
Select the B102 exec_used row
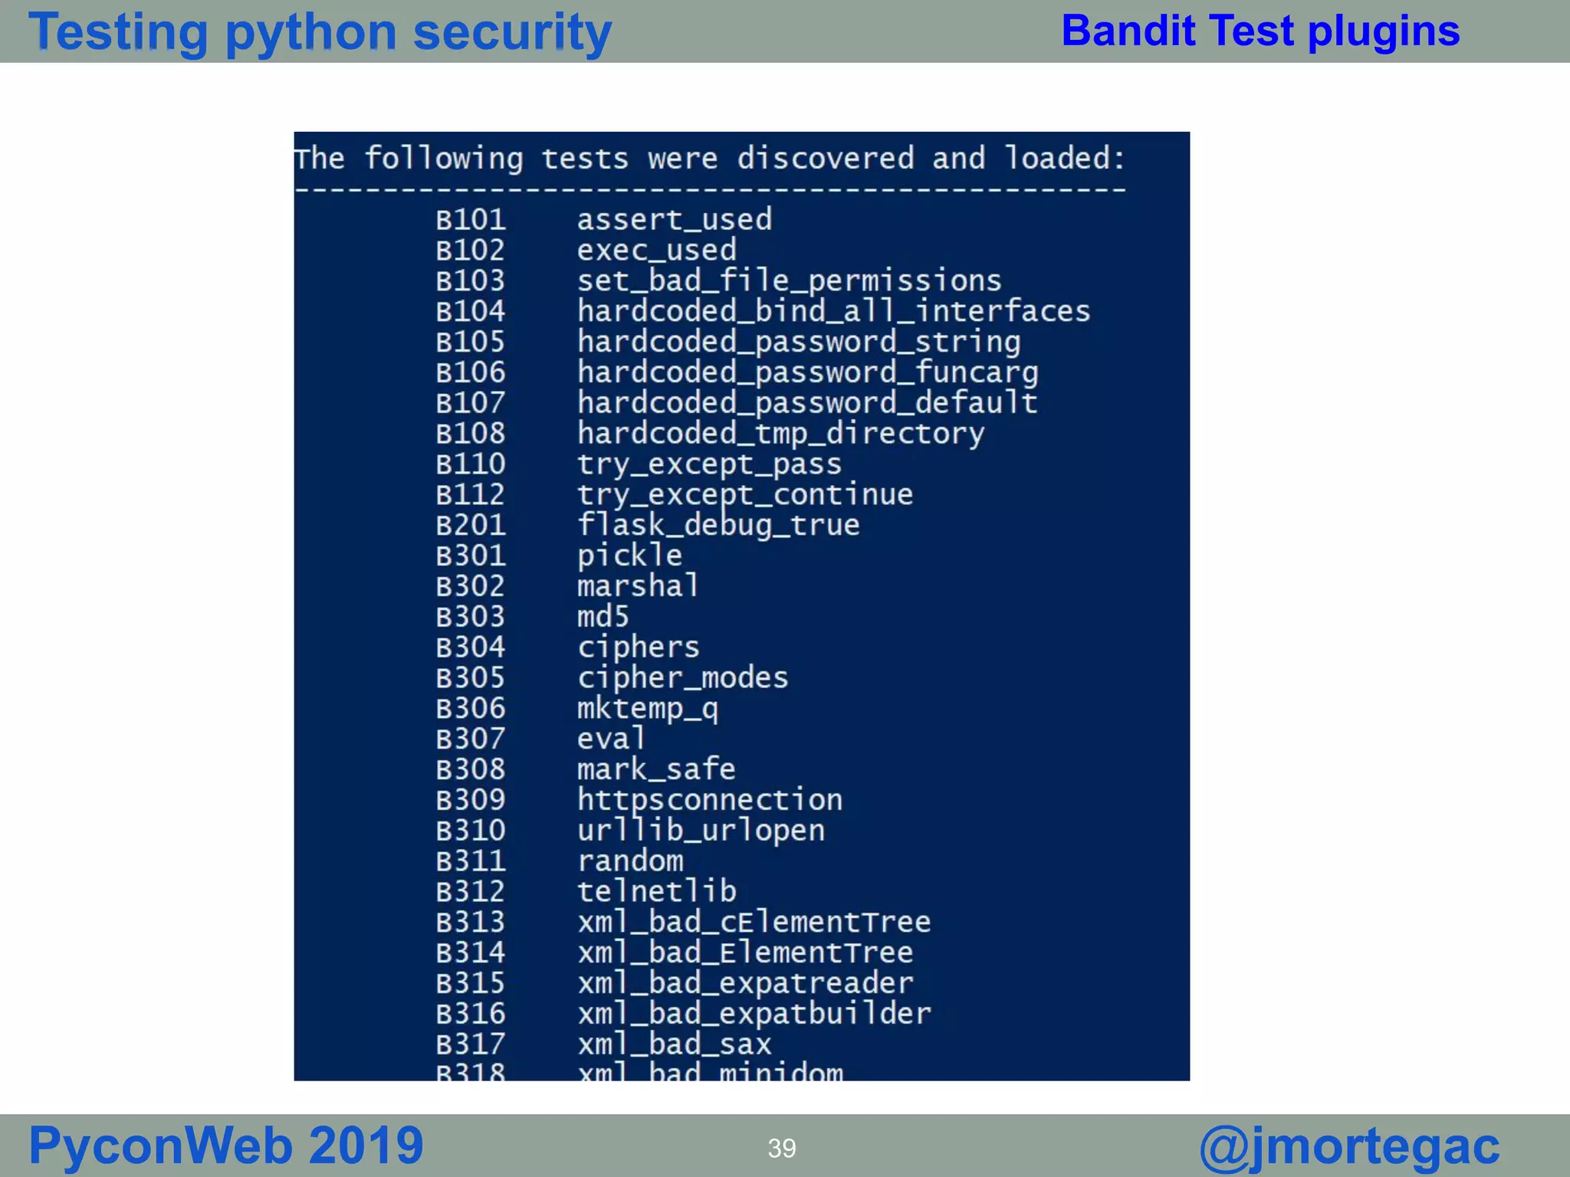click(586, 251)
